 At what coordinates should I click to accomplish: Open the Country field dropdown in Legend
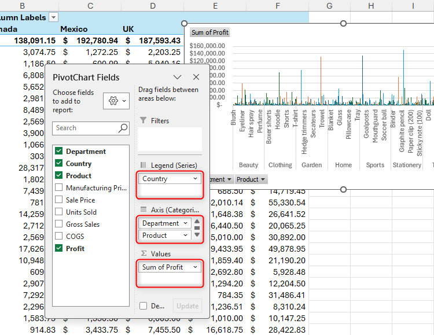coord(195,179)
